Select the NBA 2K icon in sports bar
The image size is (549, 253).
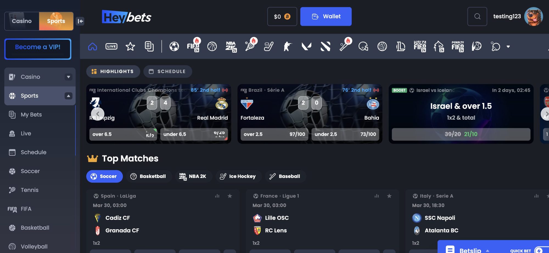(x=231, y=47)
